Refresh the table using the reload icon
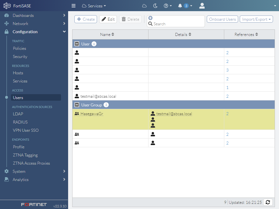Image resolution: width=279 pixels, height=209 pixels. 268,202
